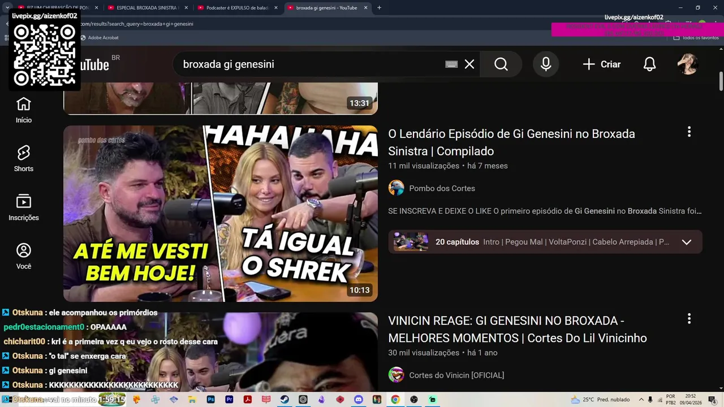Open Todos os favoritos folder
The width and height of the screenshot is (724, 407).
(696, 37)
